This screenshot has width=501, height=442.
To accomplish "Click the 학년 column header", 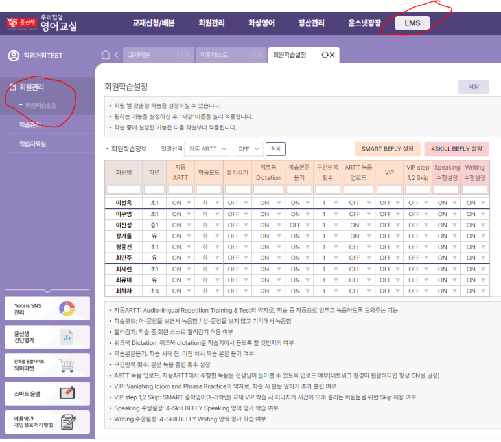I will coord(154,172).
